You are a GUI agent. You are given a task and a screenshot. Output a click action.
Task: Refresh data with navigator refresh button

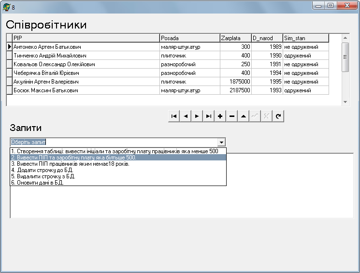point(278,116)
